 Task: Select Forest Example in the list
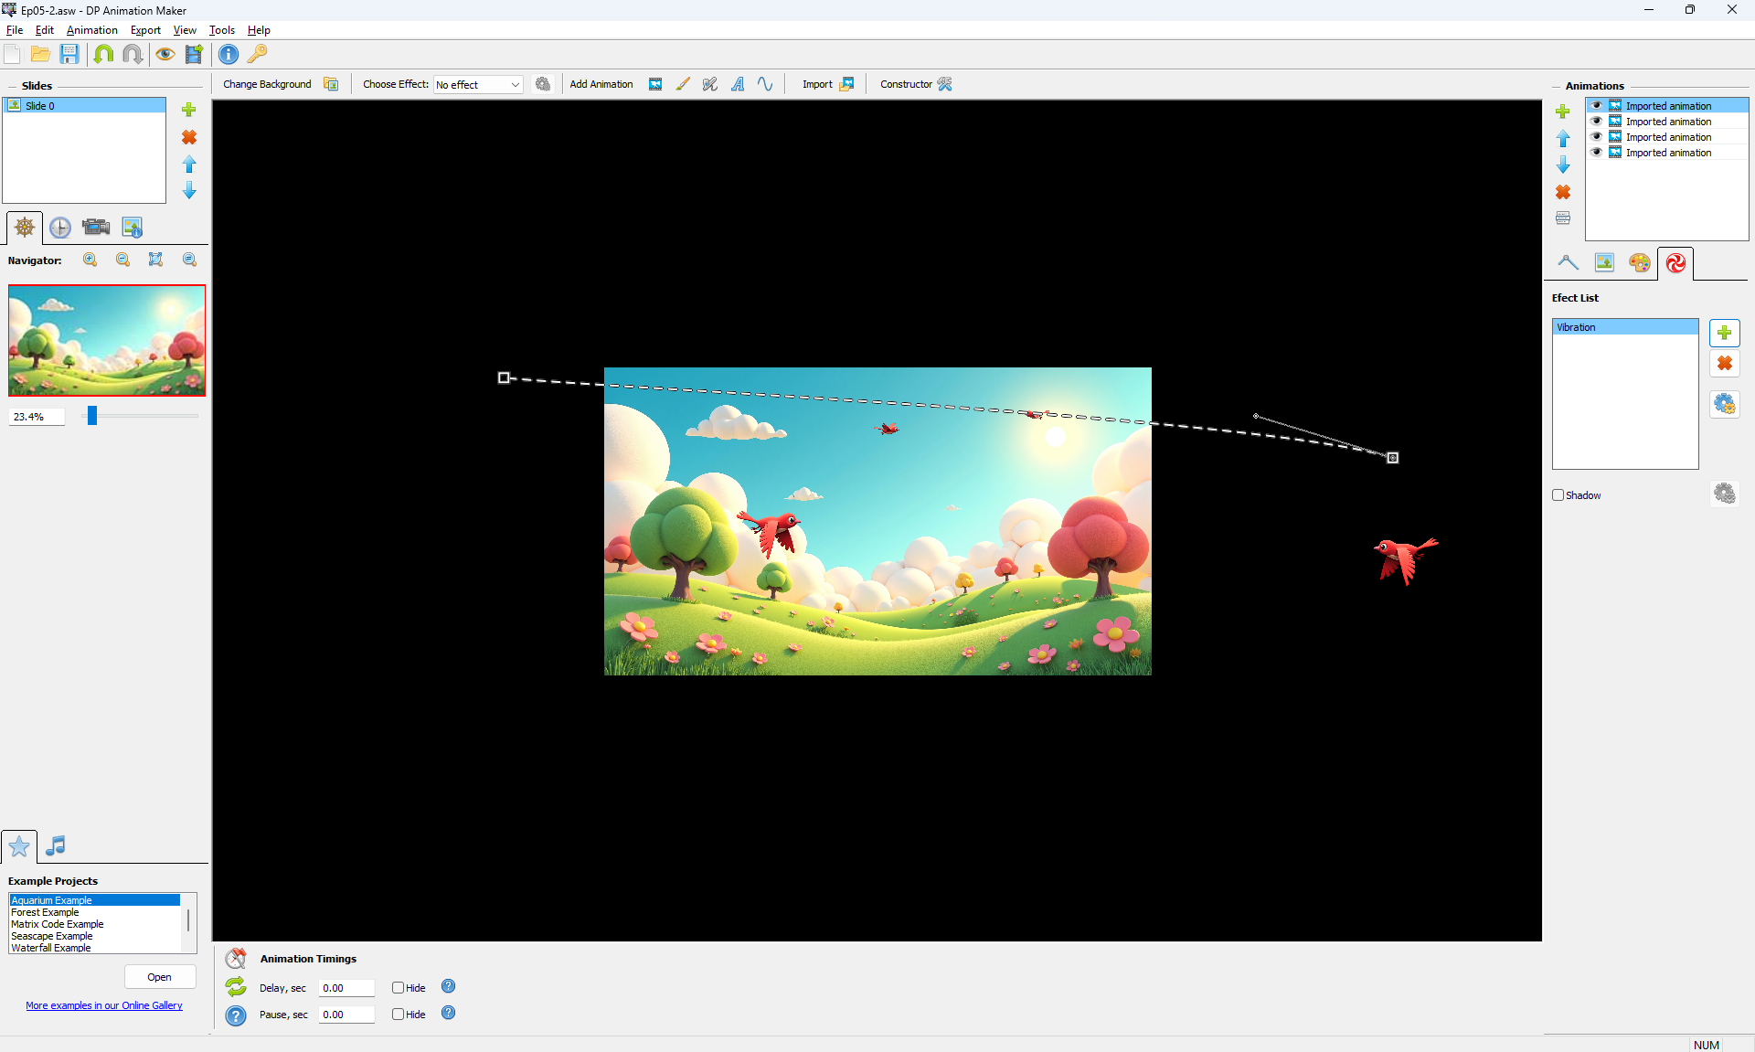coord(46,912)
